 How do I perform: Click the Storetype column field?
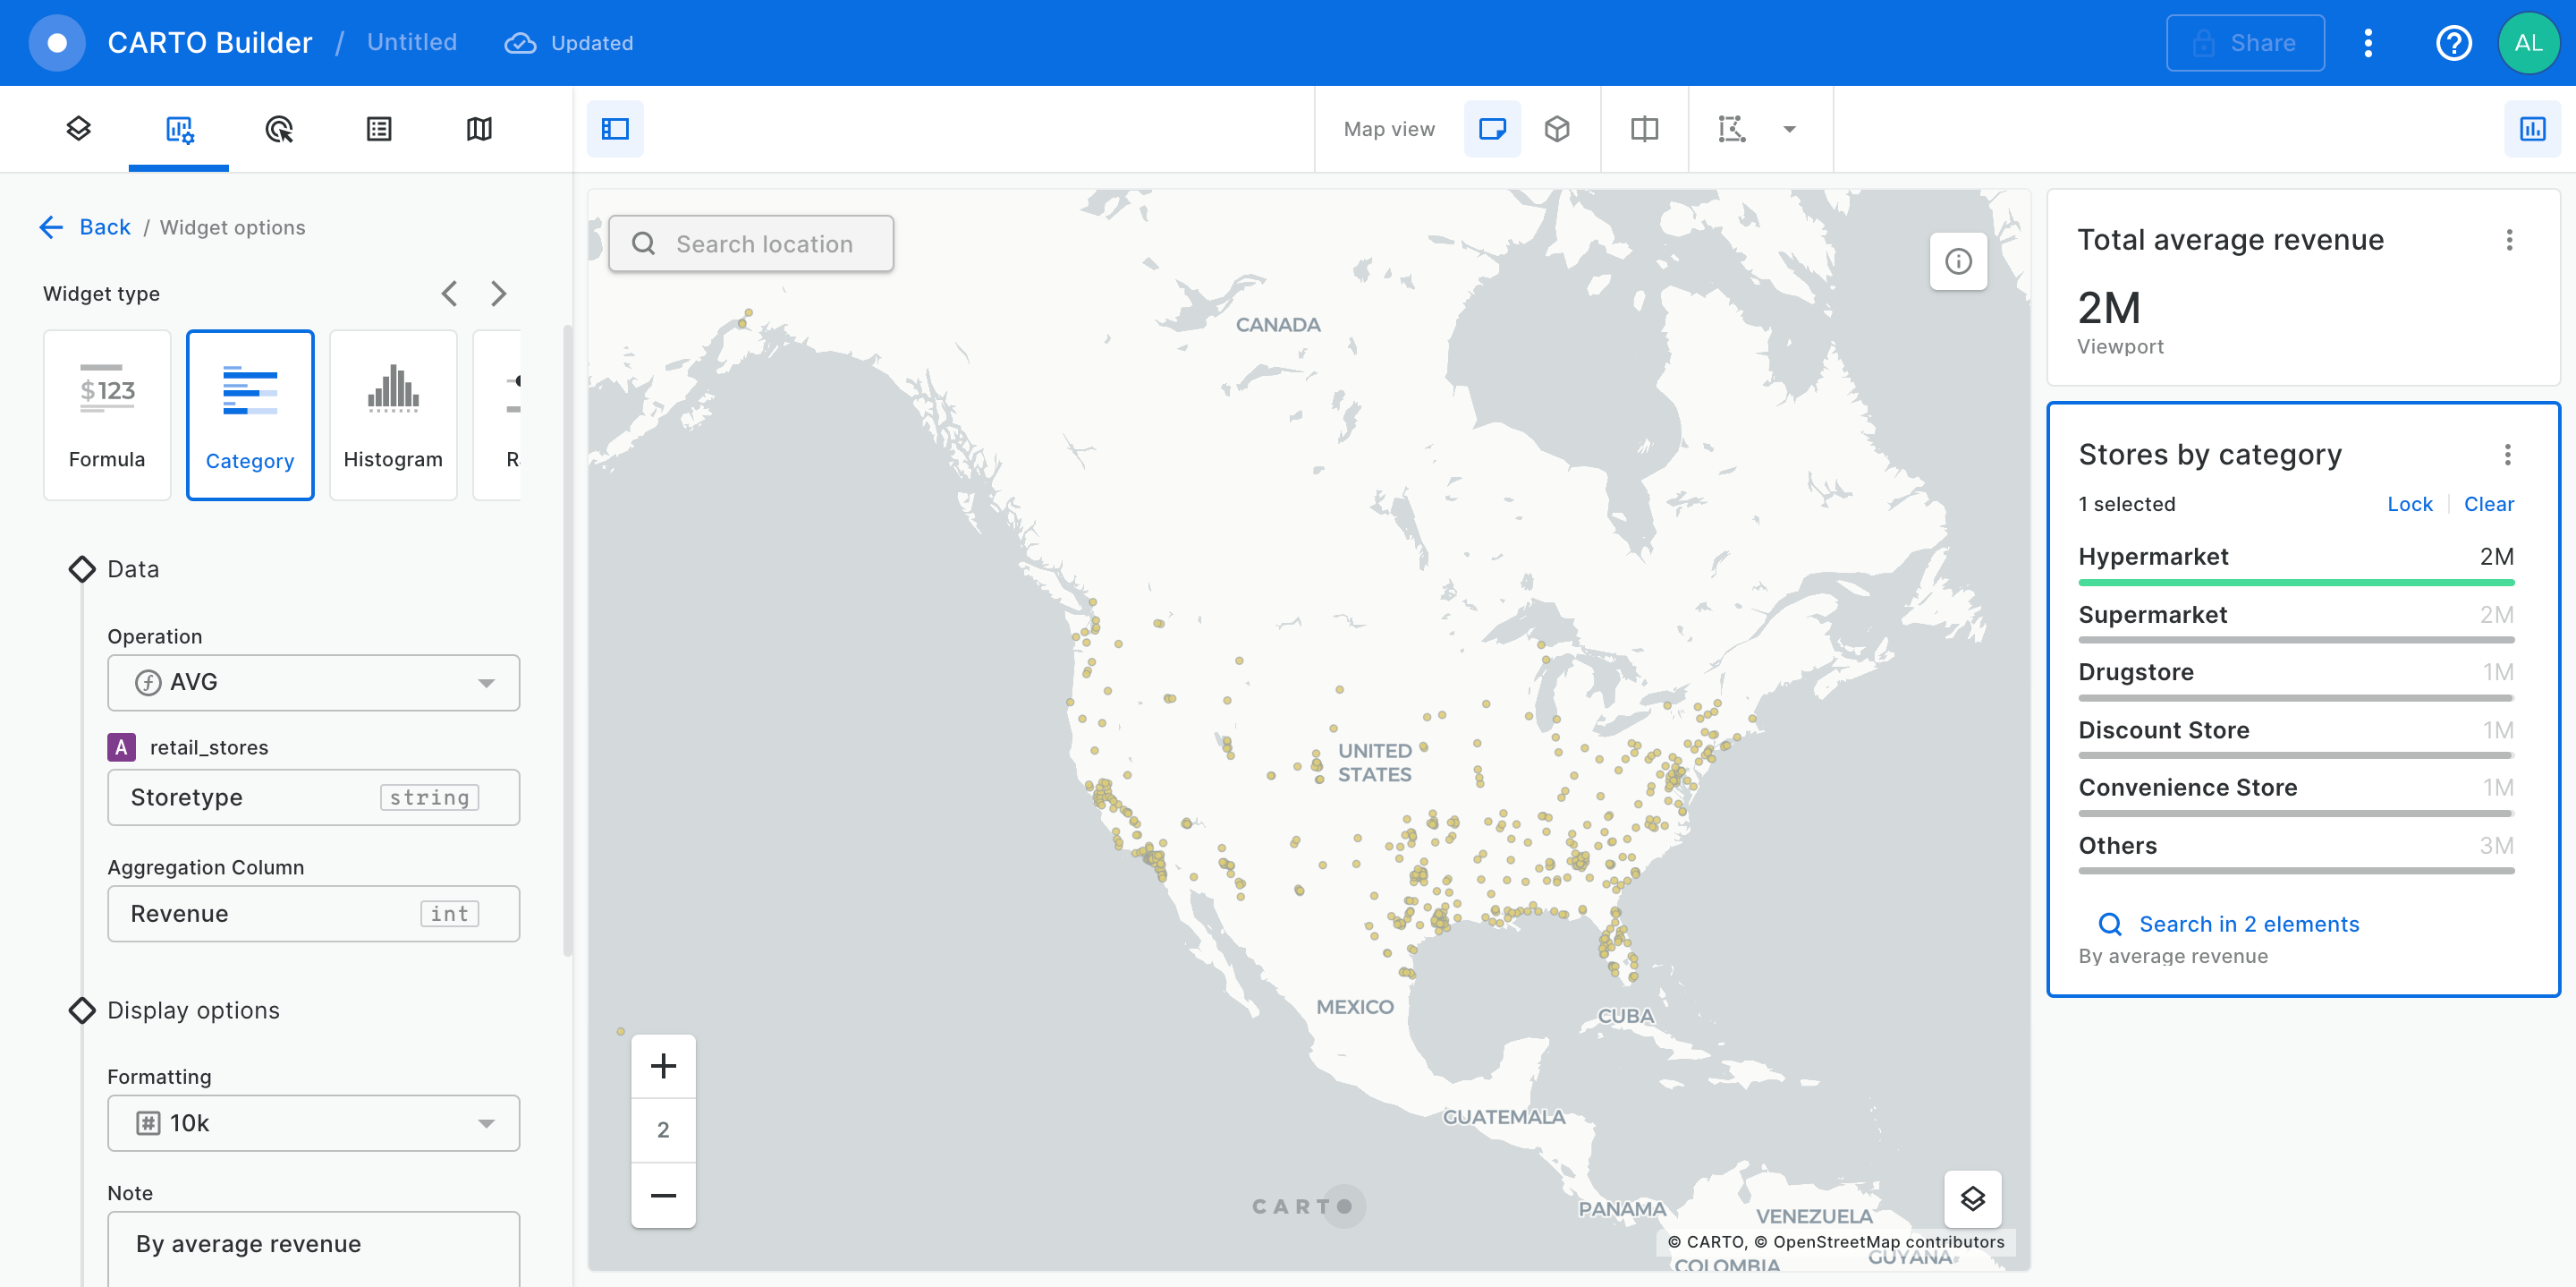[x=313, y=797]
